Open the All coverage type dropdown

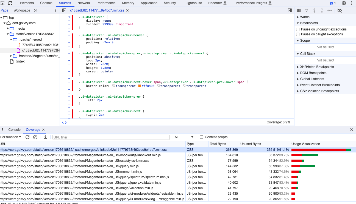pyautogui.click(x=184, y=137)
